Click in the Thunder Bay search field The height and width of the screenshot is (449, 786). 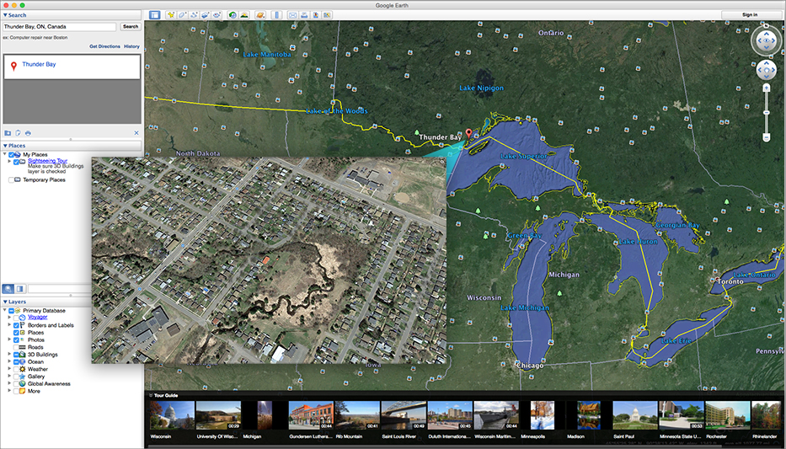[x=59, y=27]
